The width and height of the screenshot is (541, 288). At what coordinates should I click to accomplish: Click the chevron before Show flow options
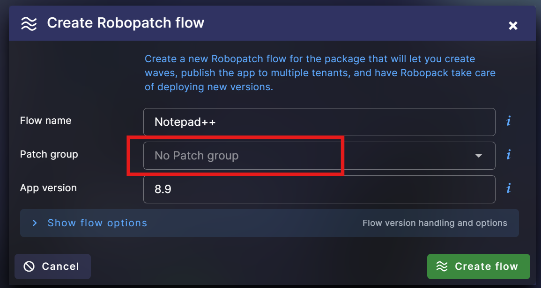pyautogui.click(x=35, y=223)
